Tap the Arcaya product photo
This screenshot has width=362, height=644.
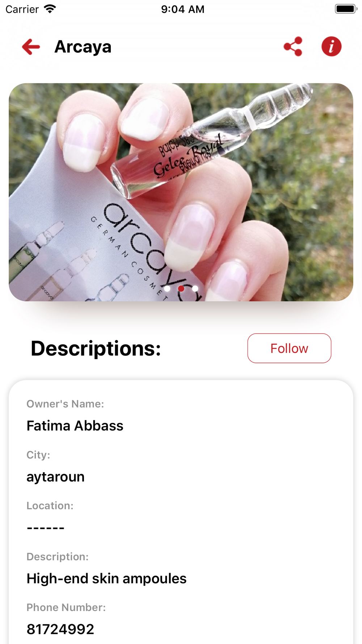181,192
